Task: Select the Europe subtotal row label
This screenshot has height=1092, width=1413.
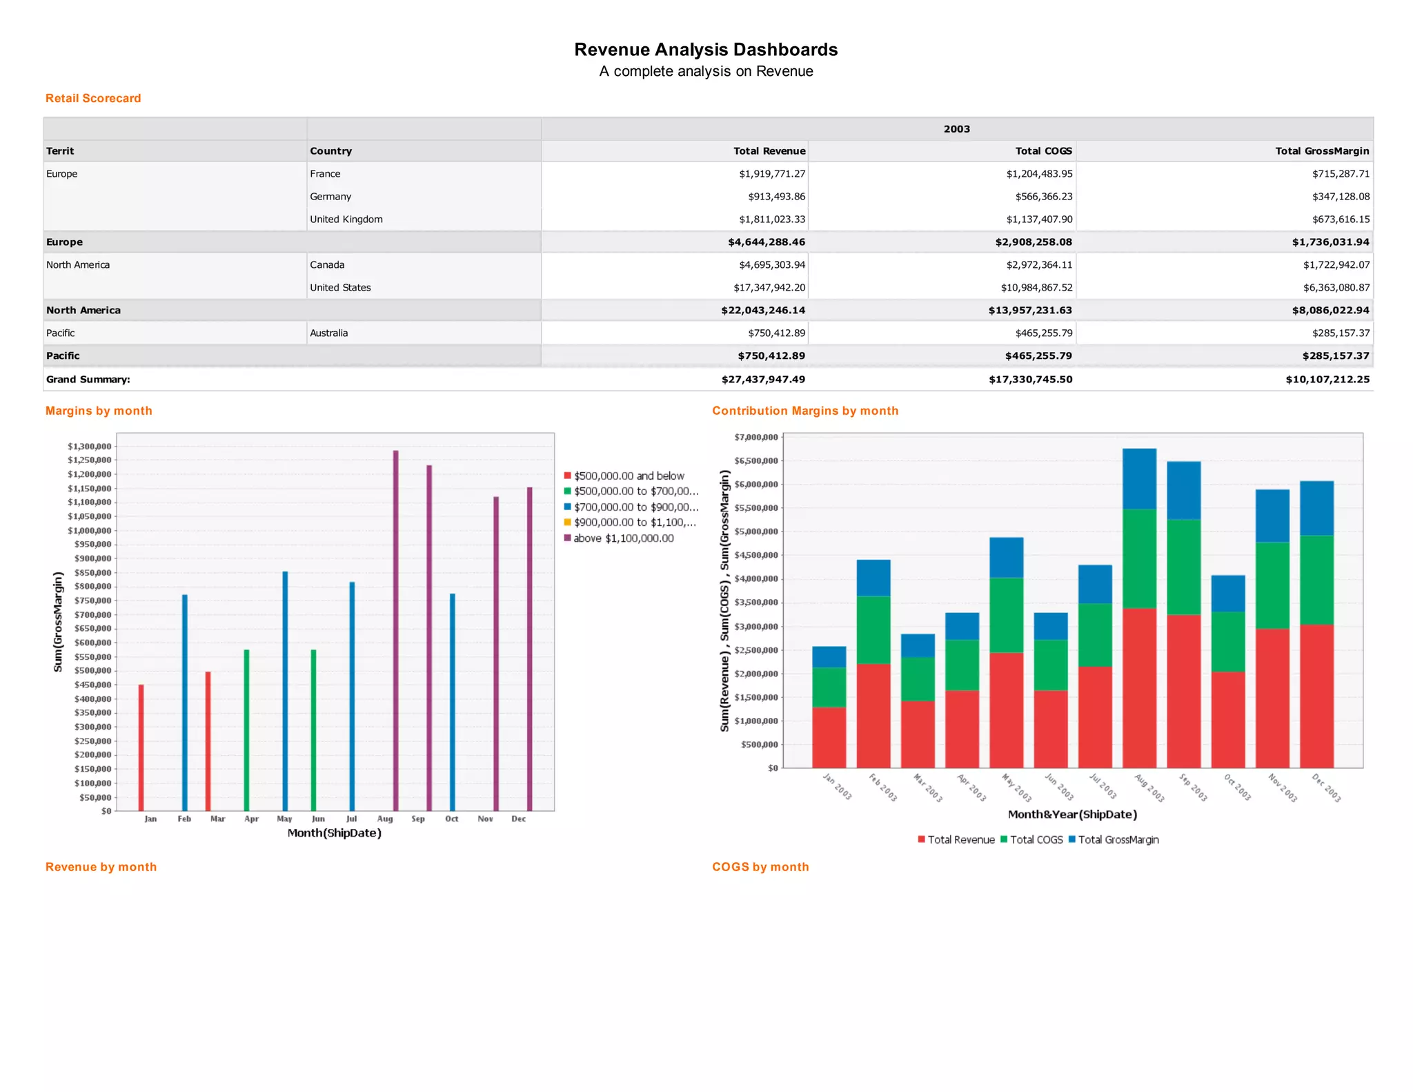Action: [x=64, y=242]
